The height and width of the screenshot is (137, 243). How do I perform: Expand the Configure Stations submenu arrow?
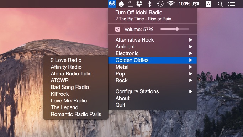[191, 91]
